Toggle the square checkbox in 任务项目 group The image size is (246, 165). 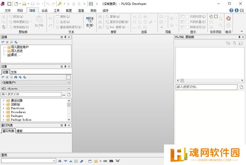(x=216, y=16)
